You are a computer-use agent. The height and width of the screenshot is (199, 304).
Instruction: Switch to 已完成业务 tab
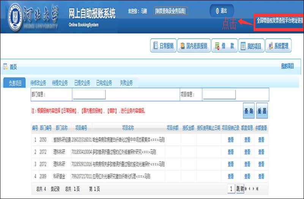(104, 83)
